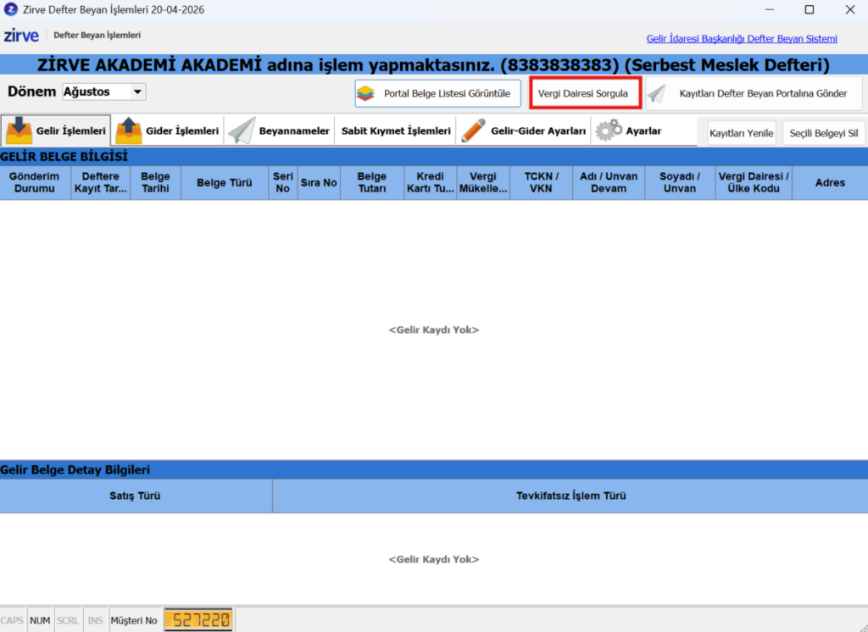Go to the Gelir-Gider Ayarları tab label
Image resolution: width=868 pixels, height=632 pixels.
pos(538,131)
